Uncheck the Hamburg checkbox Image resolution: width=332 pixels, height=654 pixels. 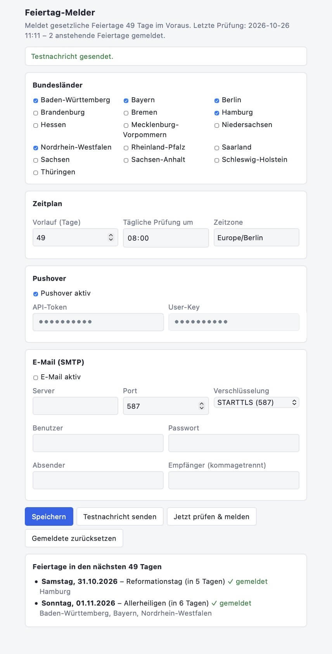217,113
